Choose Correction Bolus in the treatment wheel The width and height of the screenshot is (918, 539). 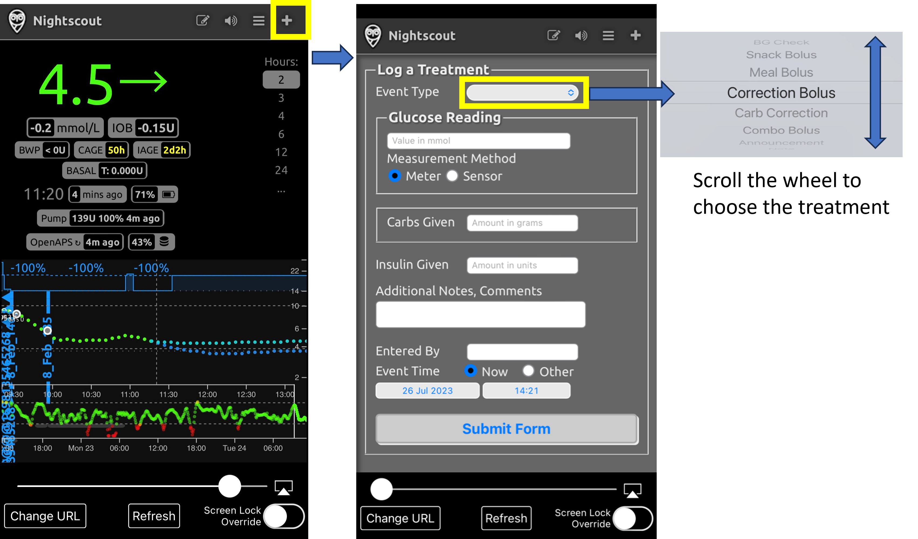click(x=781, y=93)
